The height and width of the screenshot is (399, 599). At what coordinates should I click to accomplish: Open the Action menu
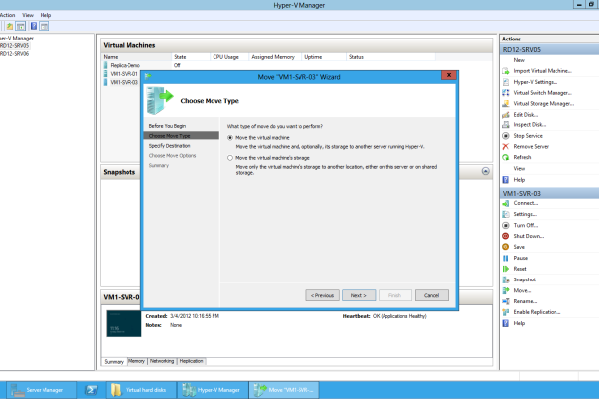[x=7, y=15]
